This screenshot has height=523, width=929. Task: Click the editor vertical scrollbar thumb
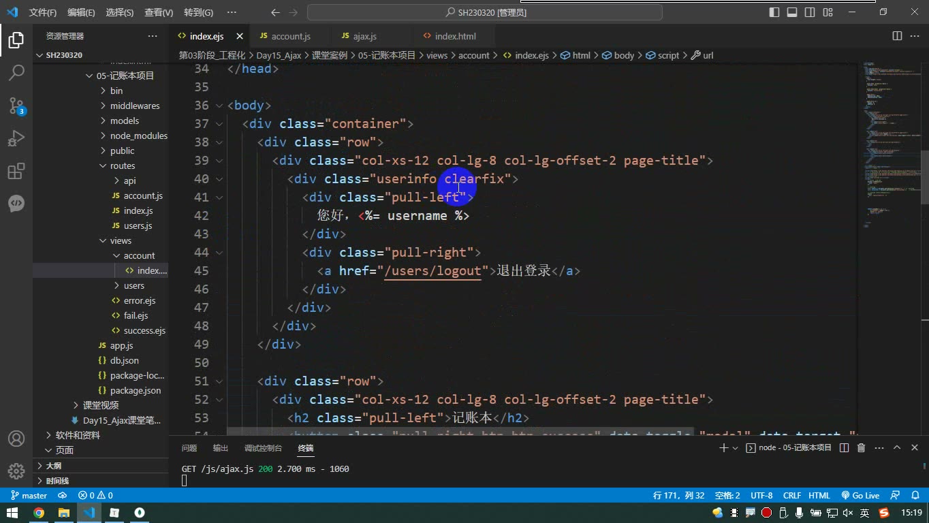click(924, 177)
